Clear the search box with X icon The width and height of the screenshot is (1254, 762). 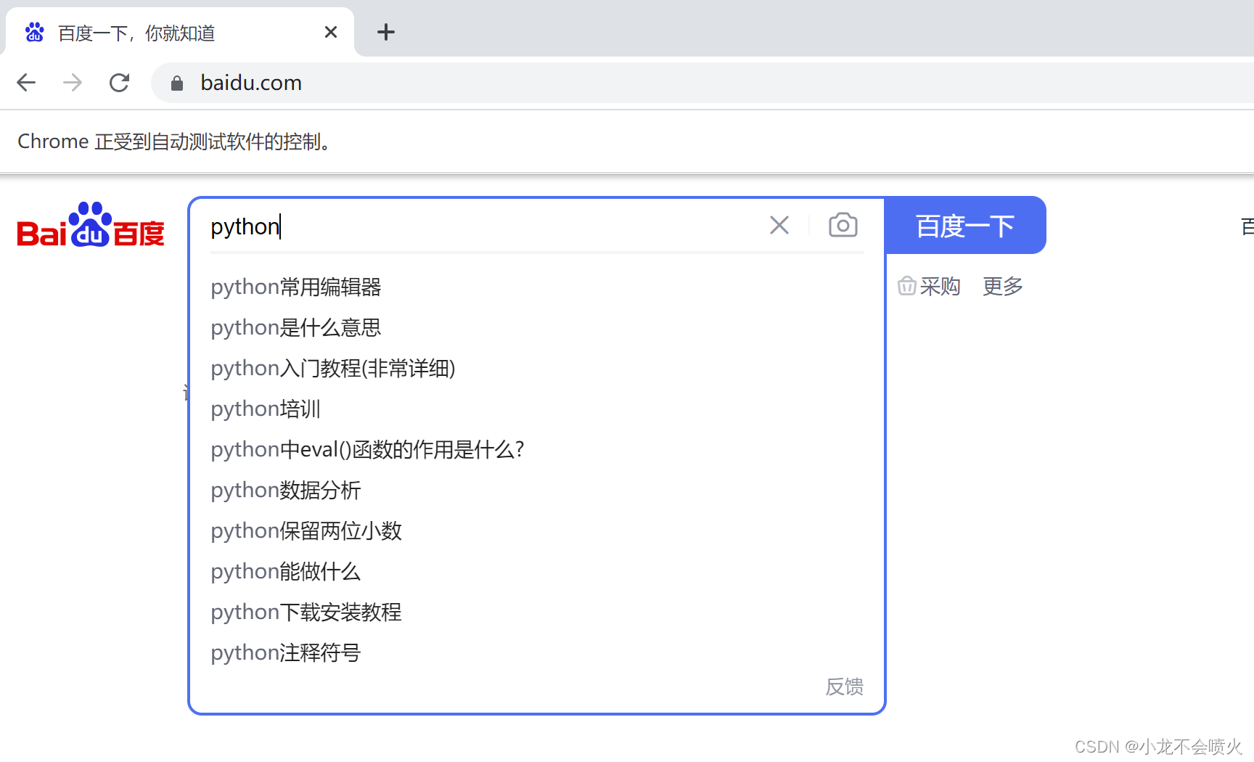pyautogui.click(x=779, y=225)
